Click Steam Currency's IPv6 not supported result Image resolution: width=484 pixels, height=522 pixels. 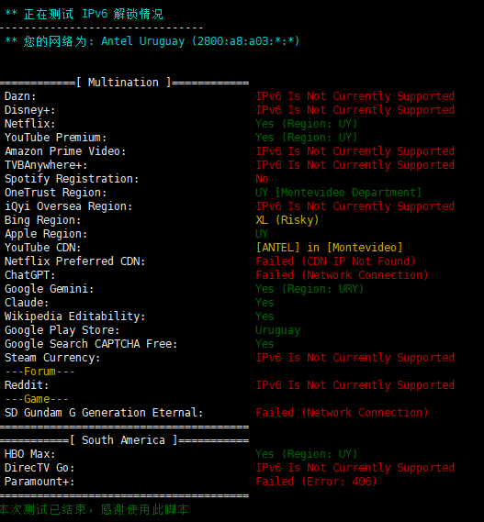[x=355, y=358]
